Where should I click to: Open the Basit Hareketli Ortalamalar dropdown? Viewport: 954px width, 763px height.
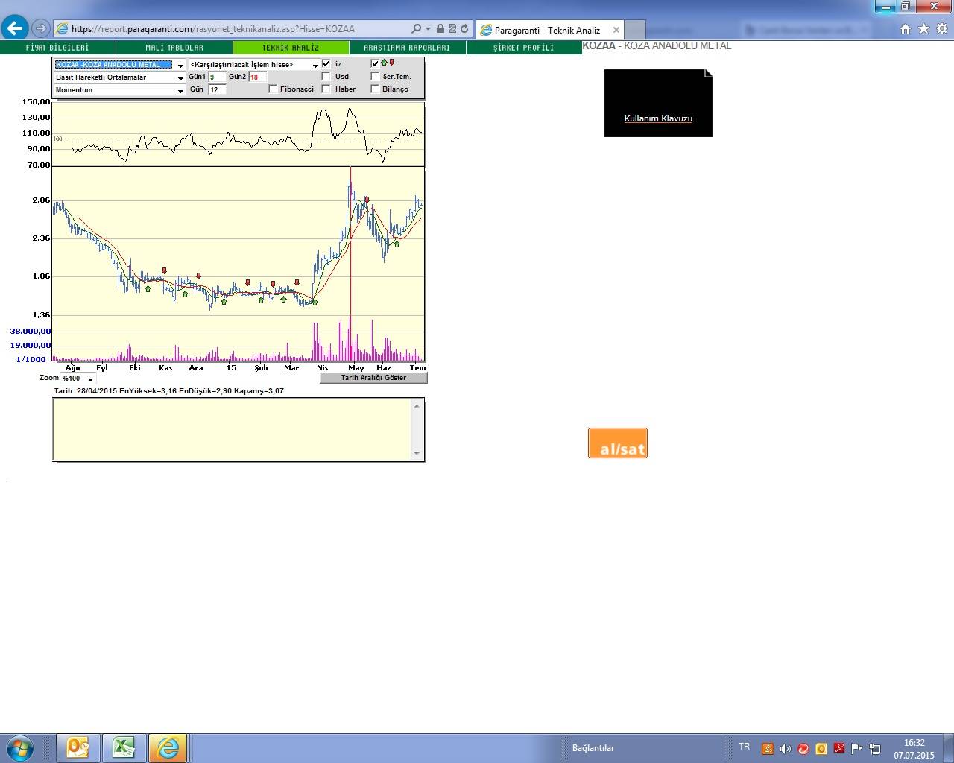[x=180, y=78]
